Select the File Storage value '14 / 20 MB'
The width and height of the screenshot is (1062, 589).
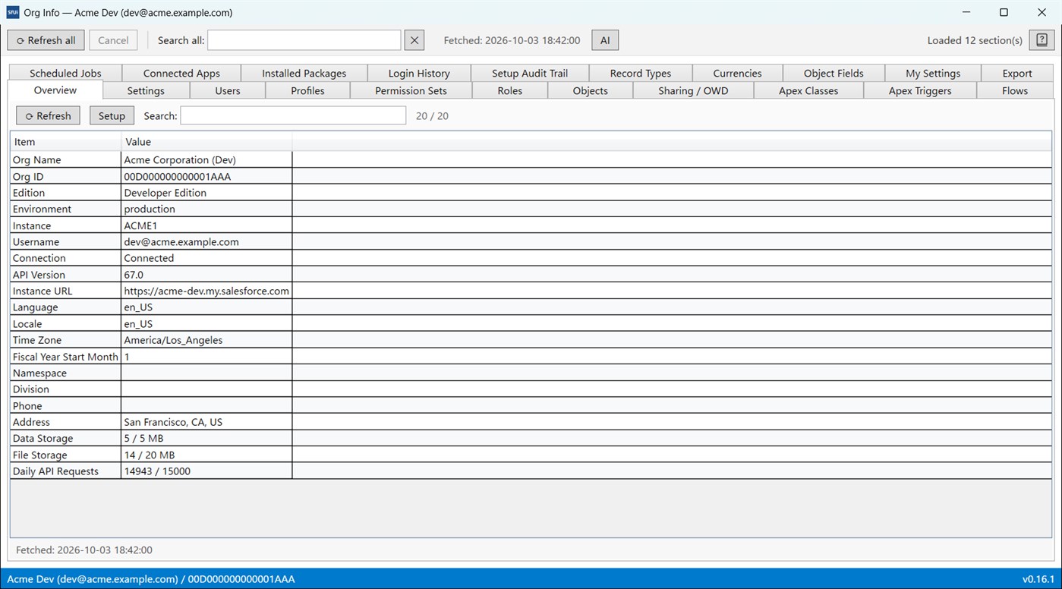point(206,455)
